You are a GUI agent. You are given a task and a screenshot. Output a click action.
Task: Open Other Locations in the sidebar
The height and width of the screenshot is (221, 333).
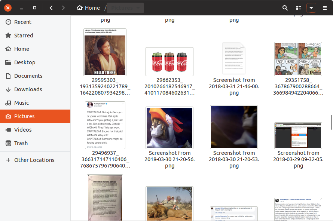click(x=35, y=160)
